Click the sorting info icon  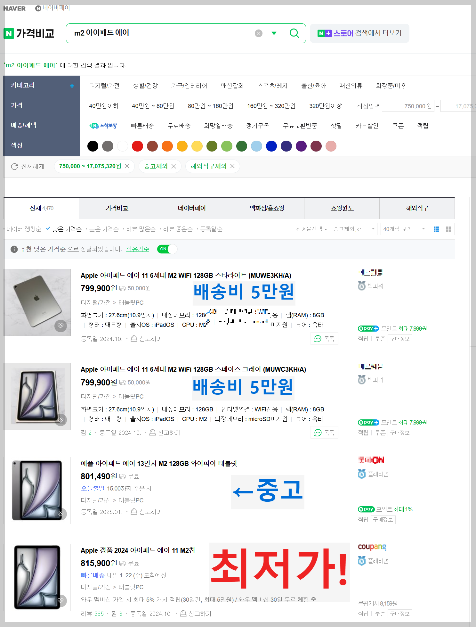point(14,249)
